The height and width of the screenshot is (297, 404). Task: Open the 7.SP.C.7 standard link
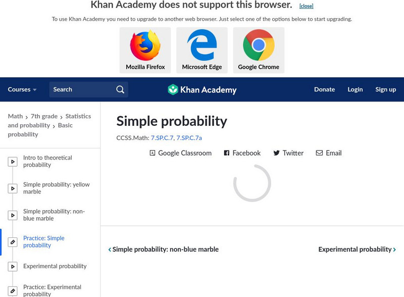click(162, 137)
